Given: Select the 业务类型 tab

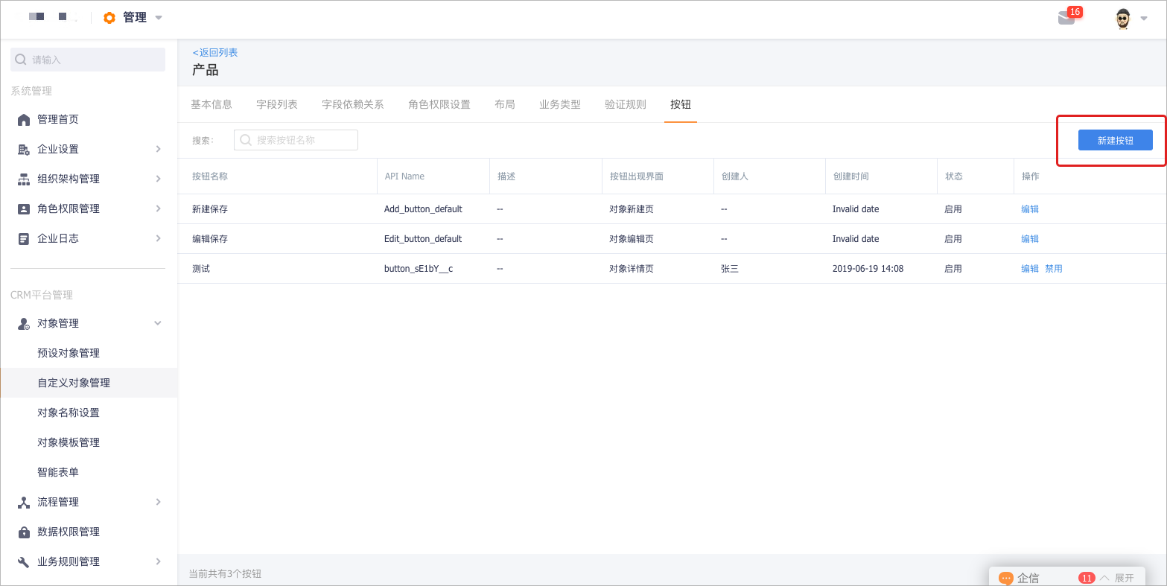Looking at the screenshot, I should (x=560, y=104).
